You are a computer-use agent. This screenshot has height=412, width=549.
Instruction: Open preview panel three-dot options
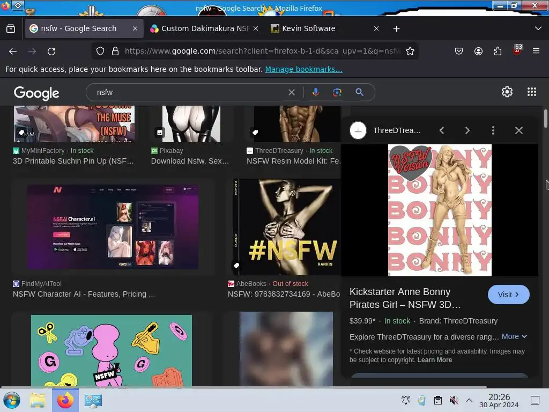point(493,130)
